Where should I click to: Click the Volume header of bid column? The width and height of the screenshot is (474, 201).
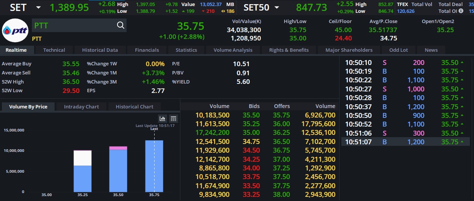point(219,106)
